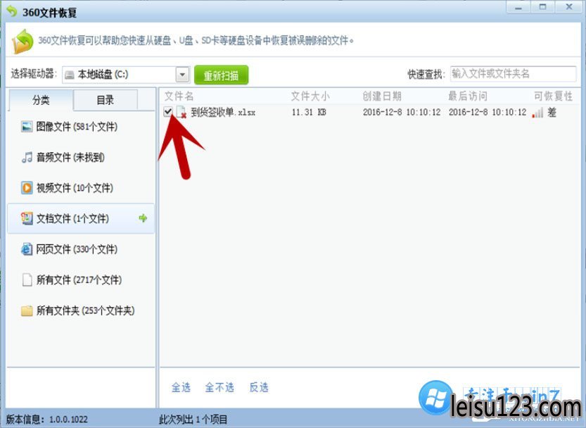Maximize the 360文件恢复 window
Viewport: 586px width, 428px height.
[x=542, y=7]
